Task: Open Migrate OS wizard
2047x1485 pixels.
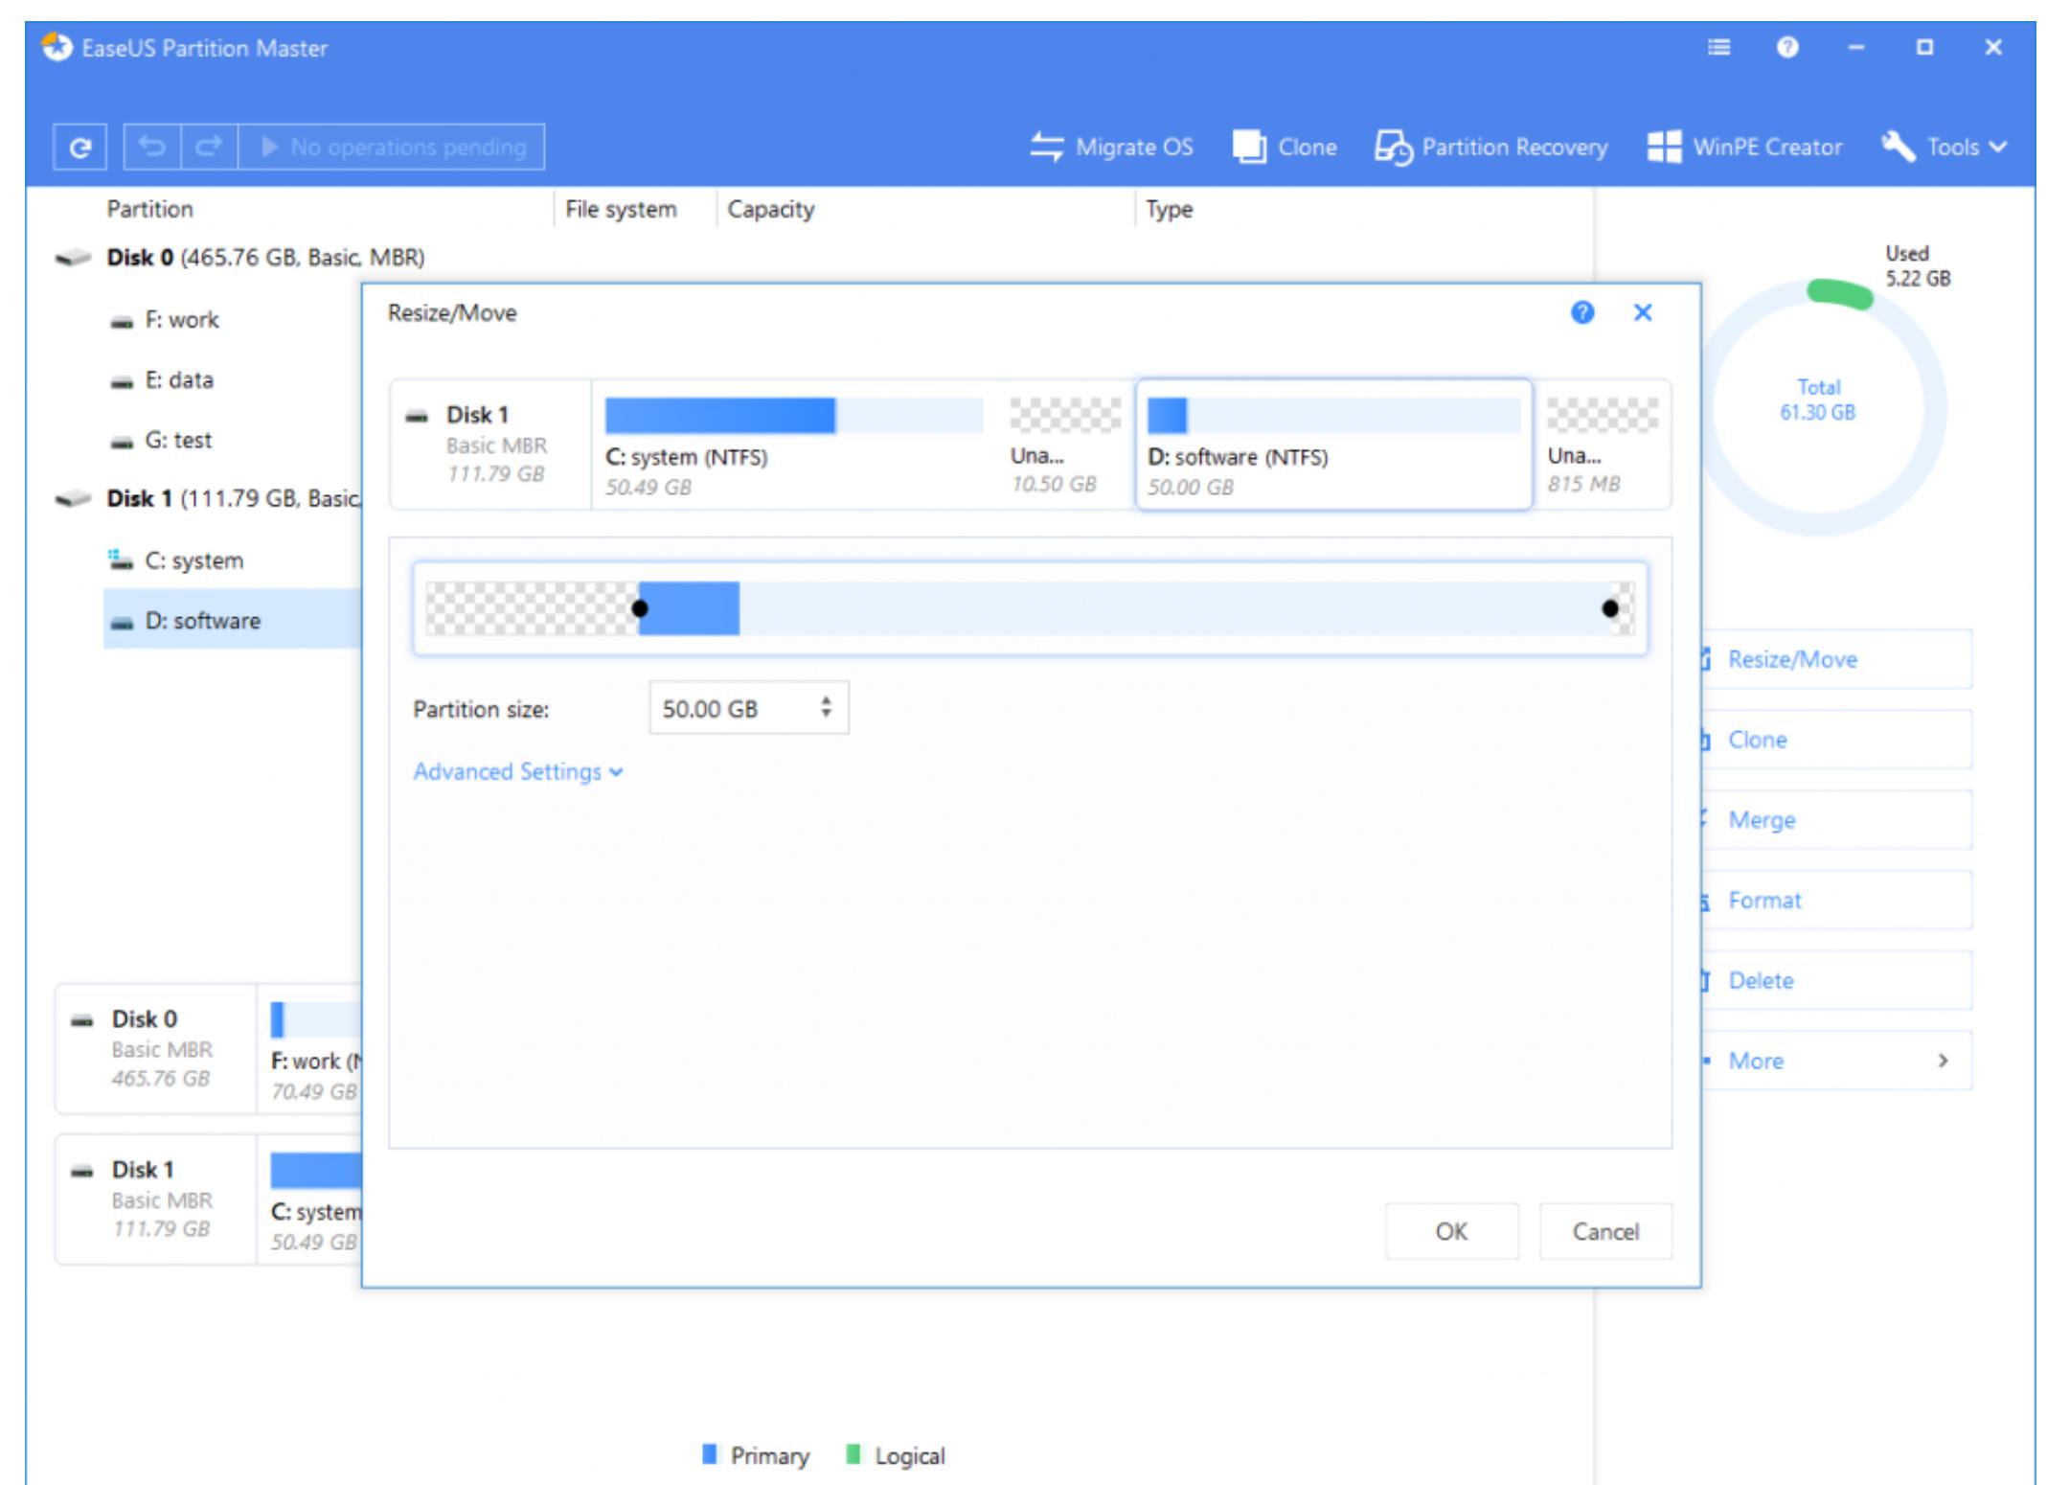Action: click(1116, 147)
